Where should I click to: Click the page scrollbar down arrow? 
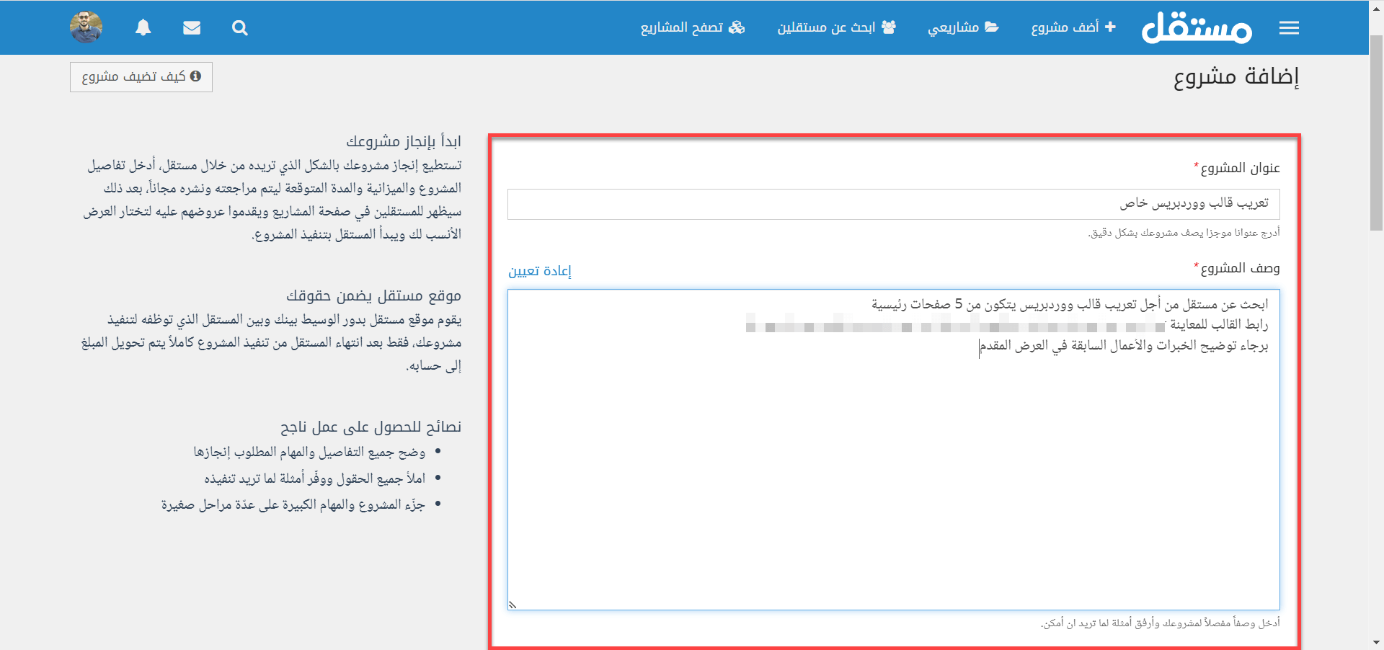click(x=1376, y=642)
